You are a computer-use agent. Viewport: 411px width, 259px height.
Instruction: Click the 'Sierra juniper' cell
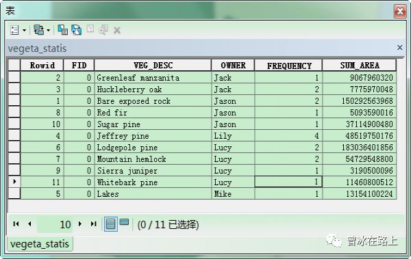[x=153, y=171]
